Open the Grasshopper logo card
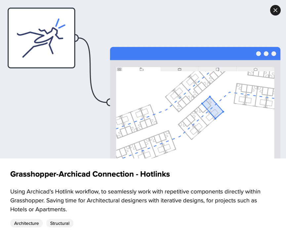The height and width of the screenshot is (242, 286). 41,38
